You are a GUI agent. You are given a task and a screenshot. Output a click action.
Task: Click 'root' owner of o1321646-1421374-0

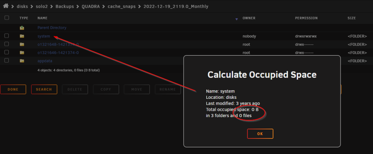[x=246, y=53]
